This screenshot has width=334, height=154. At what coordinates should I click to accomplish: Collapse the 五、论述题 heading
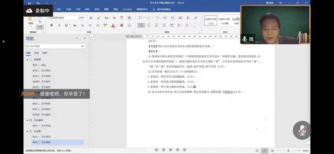[x=27, y=131]
